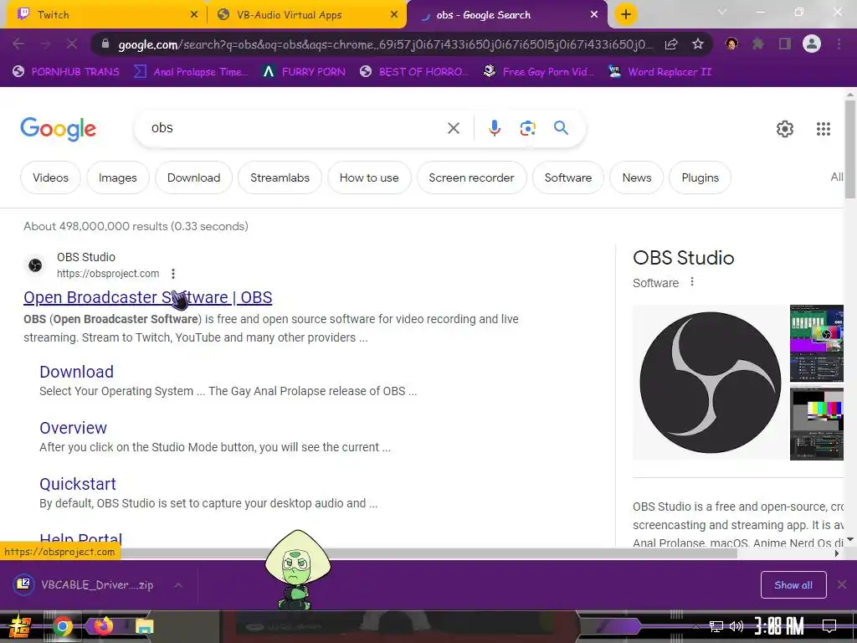Show all downloads

click(x=793, y=585)
